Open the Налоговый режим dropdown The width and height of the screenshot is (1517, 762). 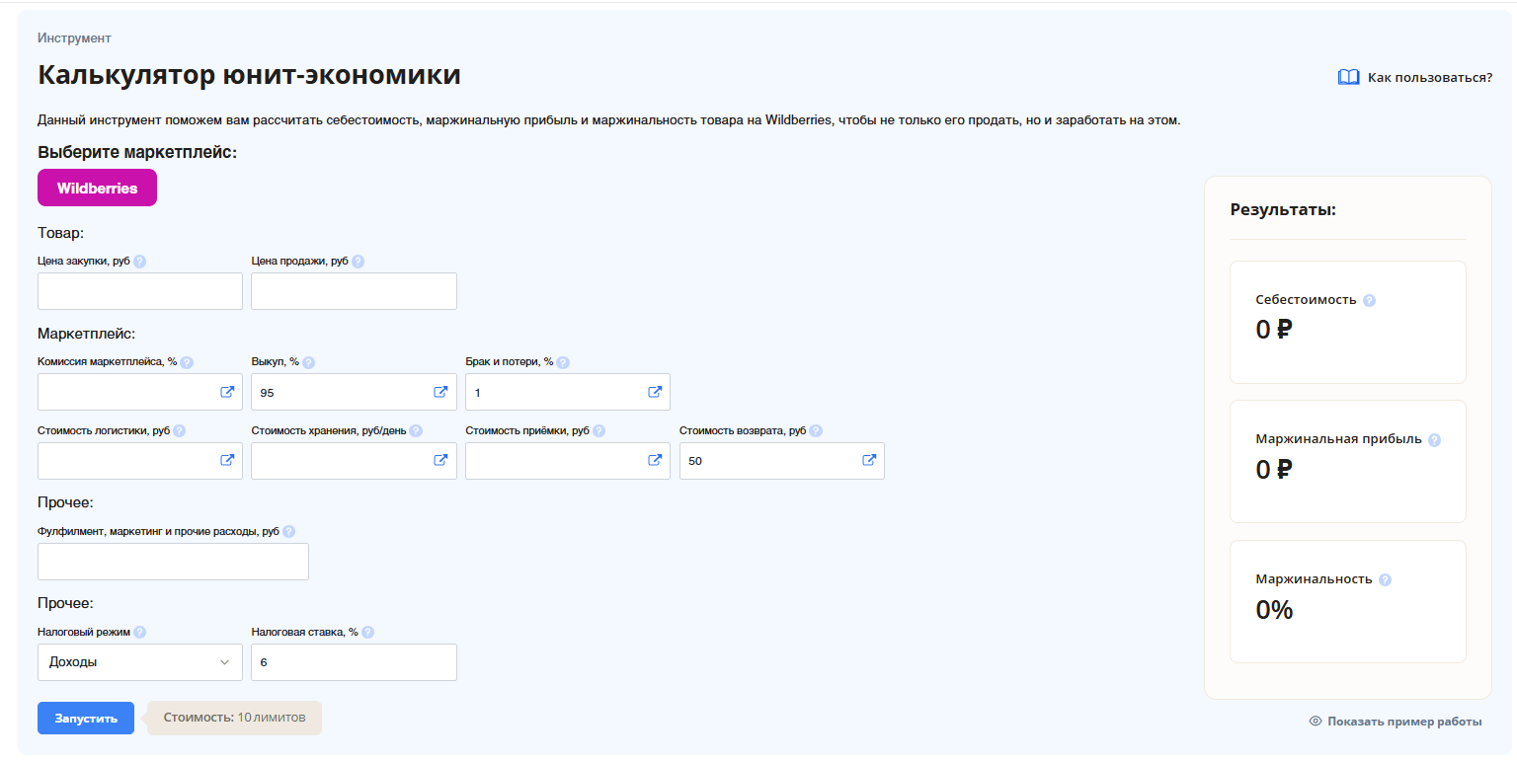pyautogui.click(x=139, y=662)
